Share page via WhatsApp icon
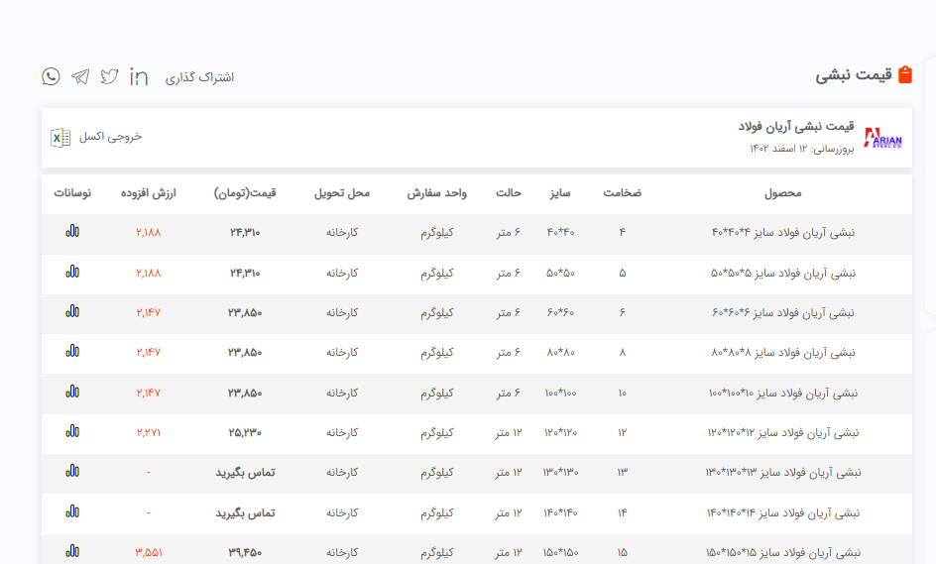936x564 pixels. click(x=51, y=76)
